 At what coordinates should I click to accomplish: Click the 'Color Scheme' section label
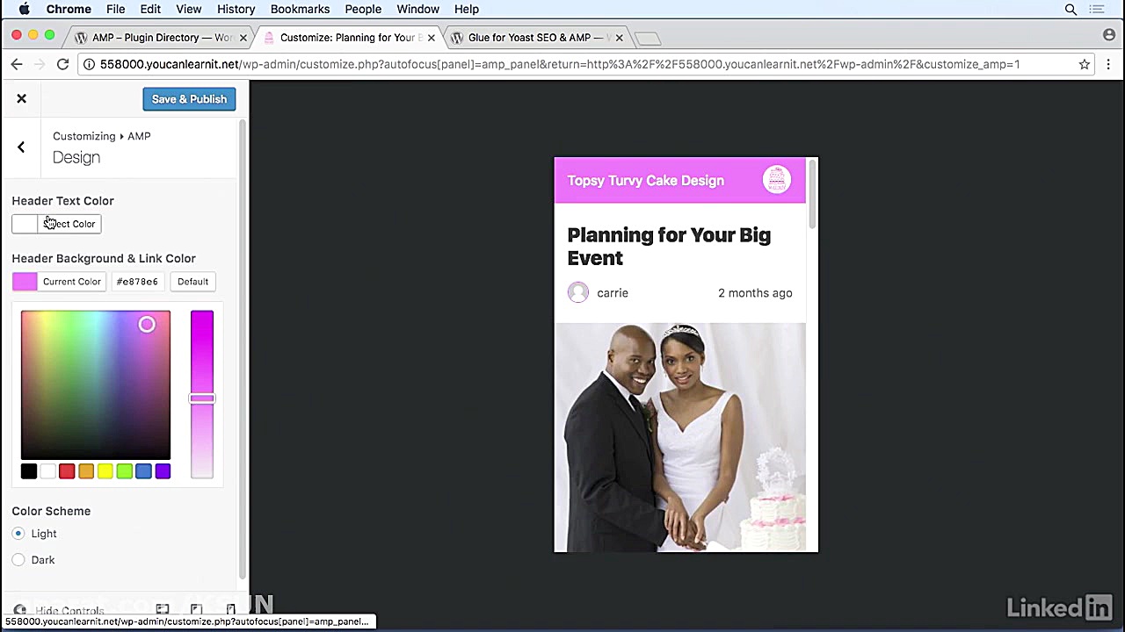pyautogui.click(x=51, y=511)
